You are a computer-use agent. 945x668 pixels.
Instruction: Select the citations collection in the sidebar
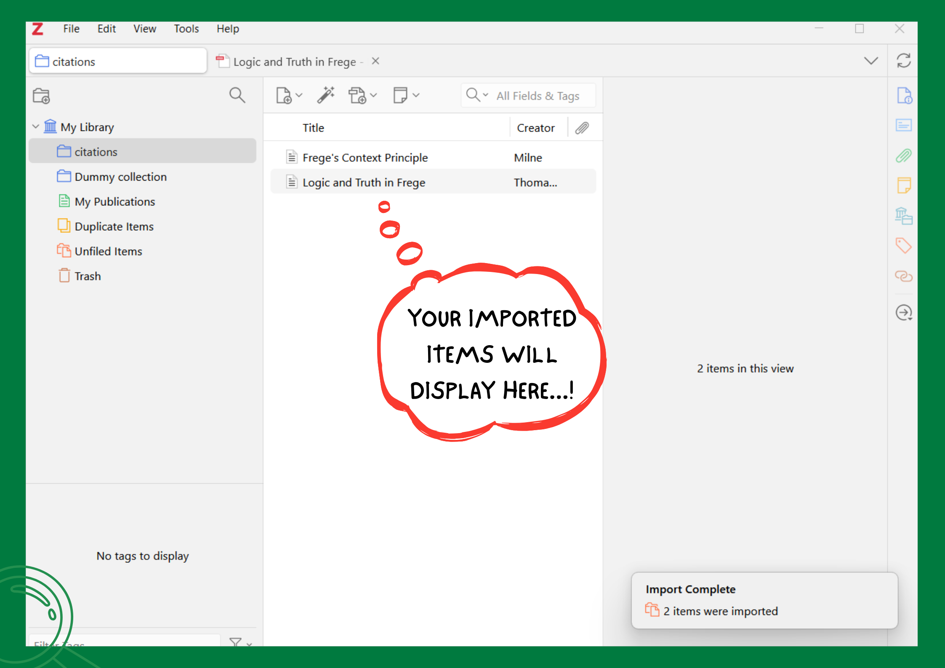[142, 151]
